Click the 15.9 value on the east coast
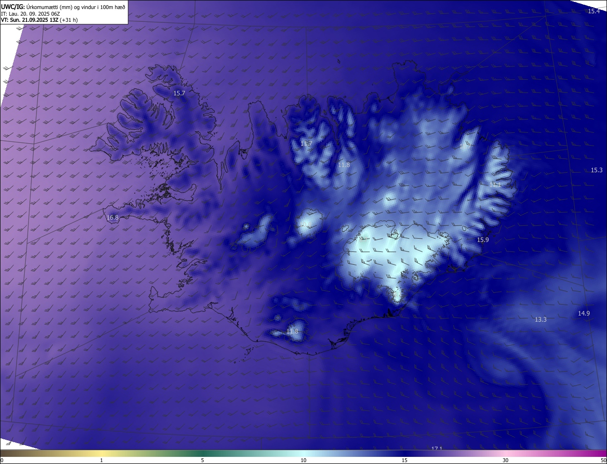607x464 pixels. tap(483, 240)
